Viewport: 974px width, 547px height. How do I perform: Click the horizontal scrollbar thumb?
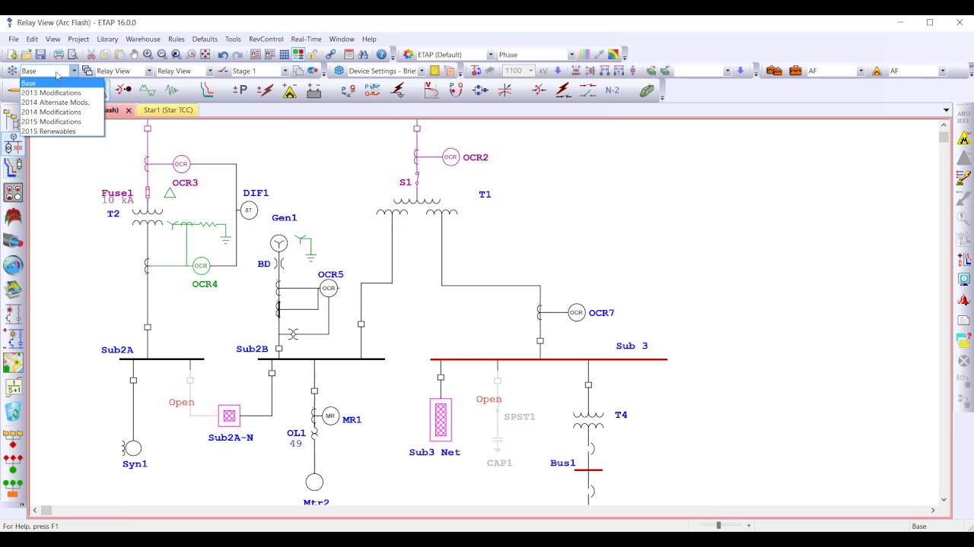[x=46, y=511]
